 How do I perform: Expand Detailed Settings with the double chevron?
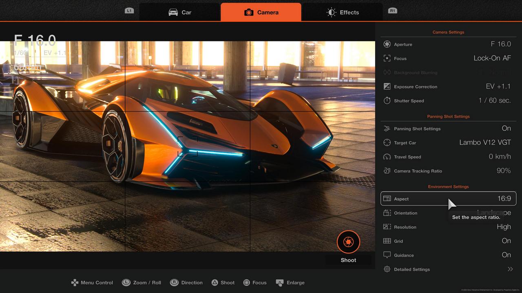click(x=510, y=269)
